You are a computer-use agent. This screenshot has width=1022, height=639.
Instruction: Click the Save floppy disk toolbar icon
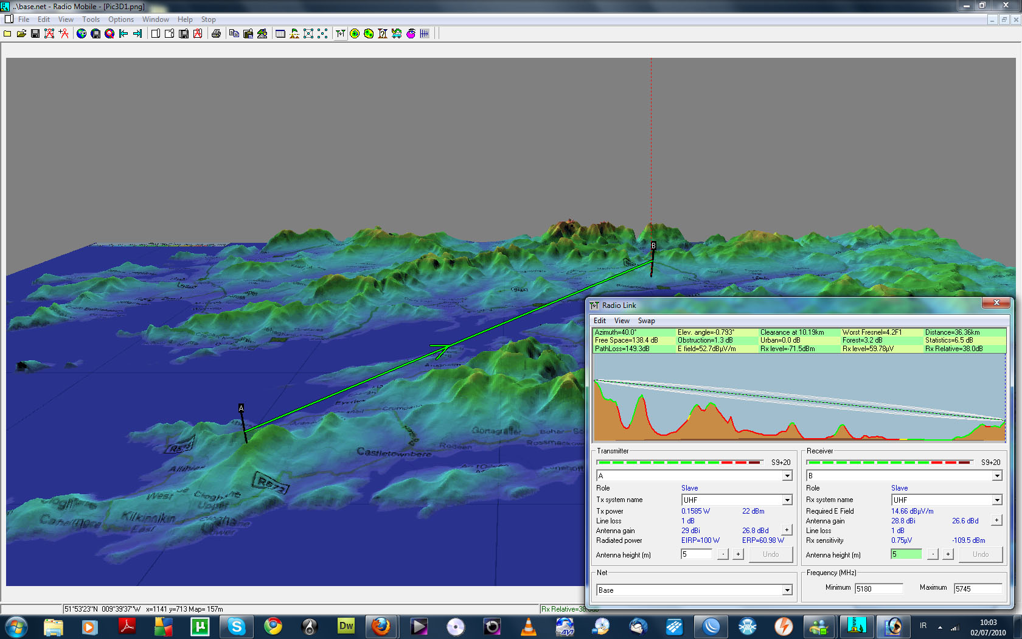(x=35, y=33)
